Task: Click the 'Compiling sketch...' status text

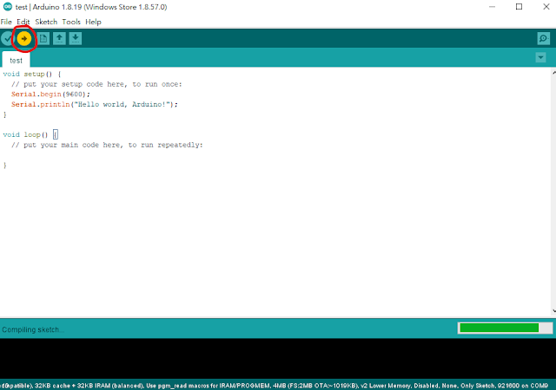Action: (33, 329)
